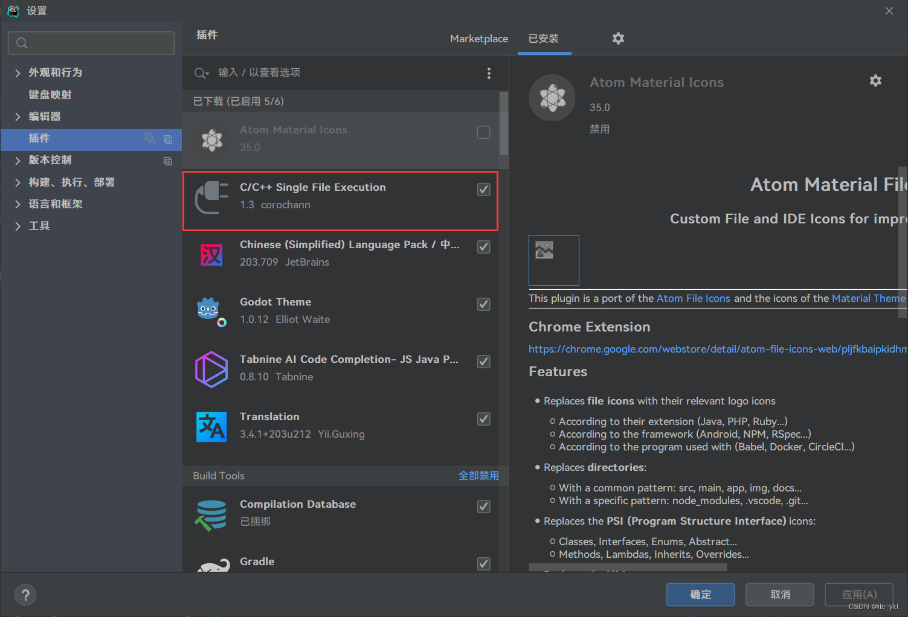Expand the 编辑器 settings group
Screen dimensions: 908x617
tap(18, 117)
